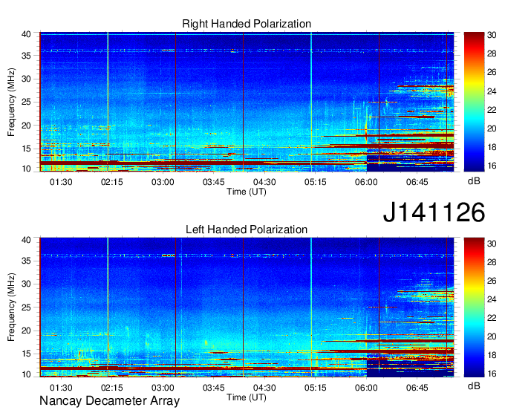The image size is (505, 410).
Task: Click 40 MHz tick on Left Handed frequency axis
Action: coord(26,240)
